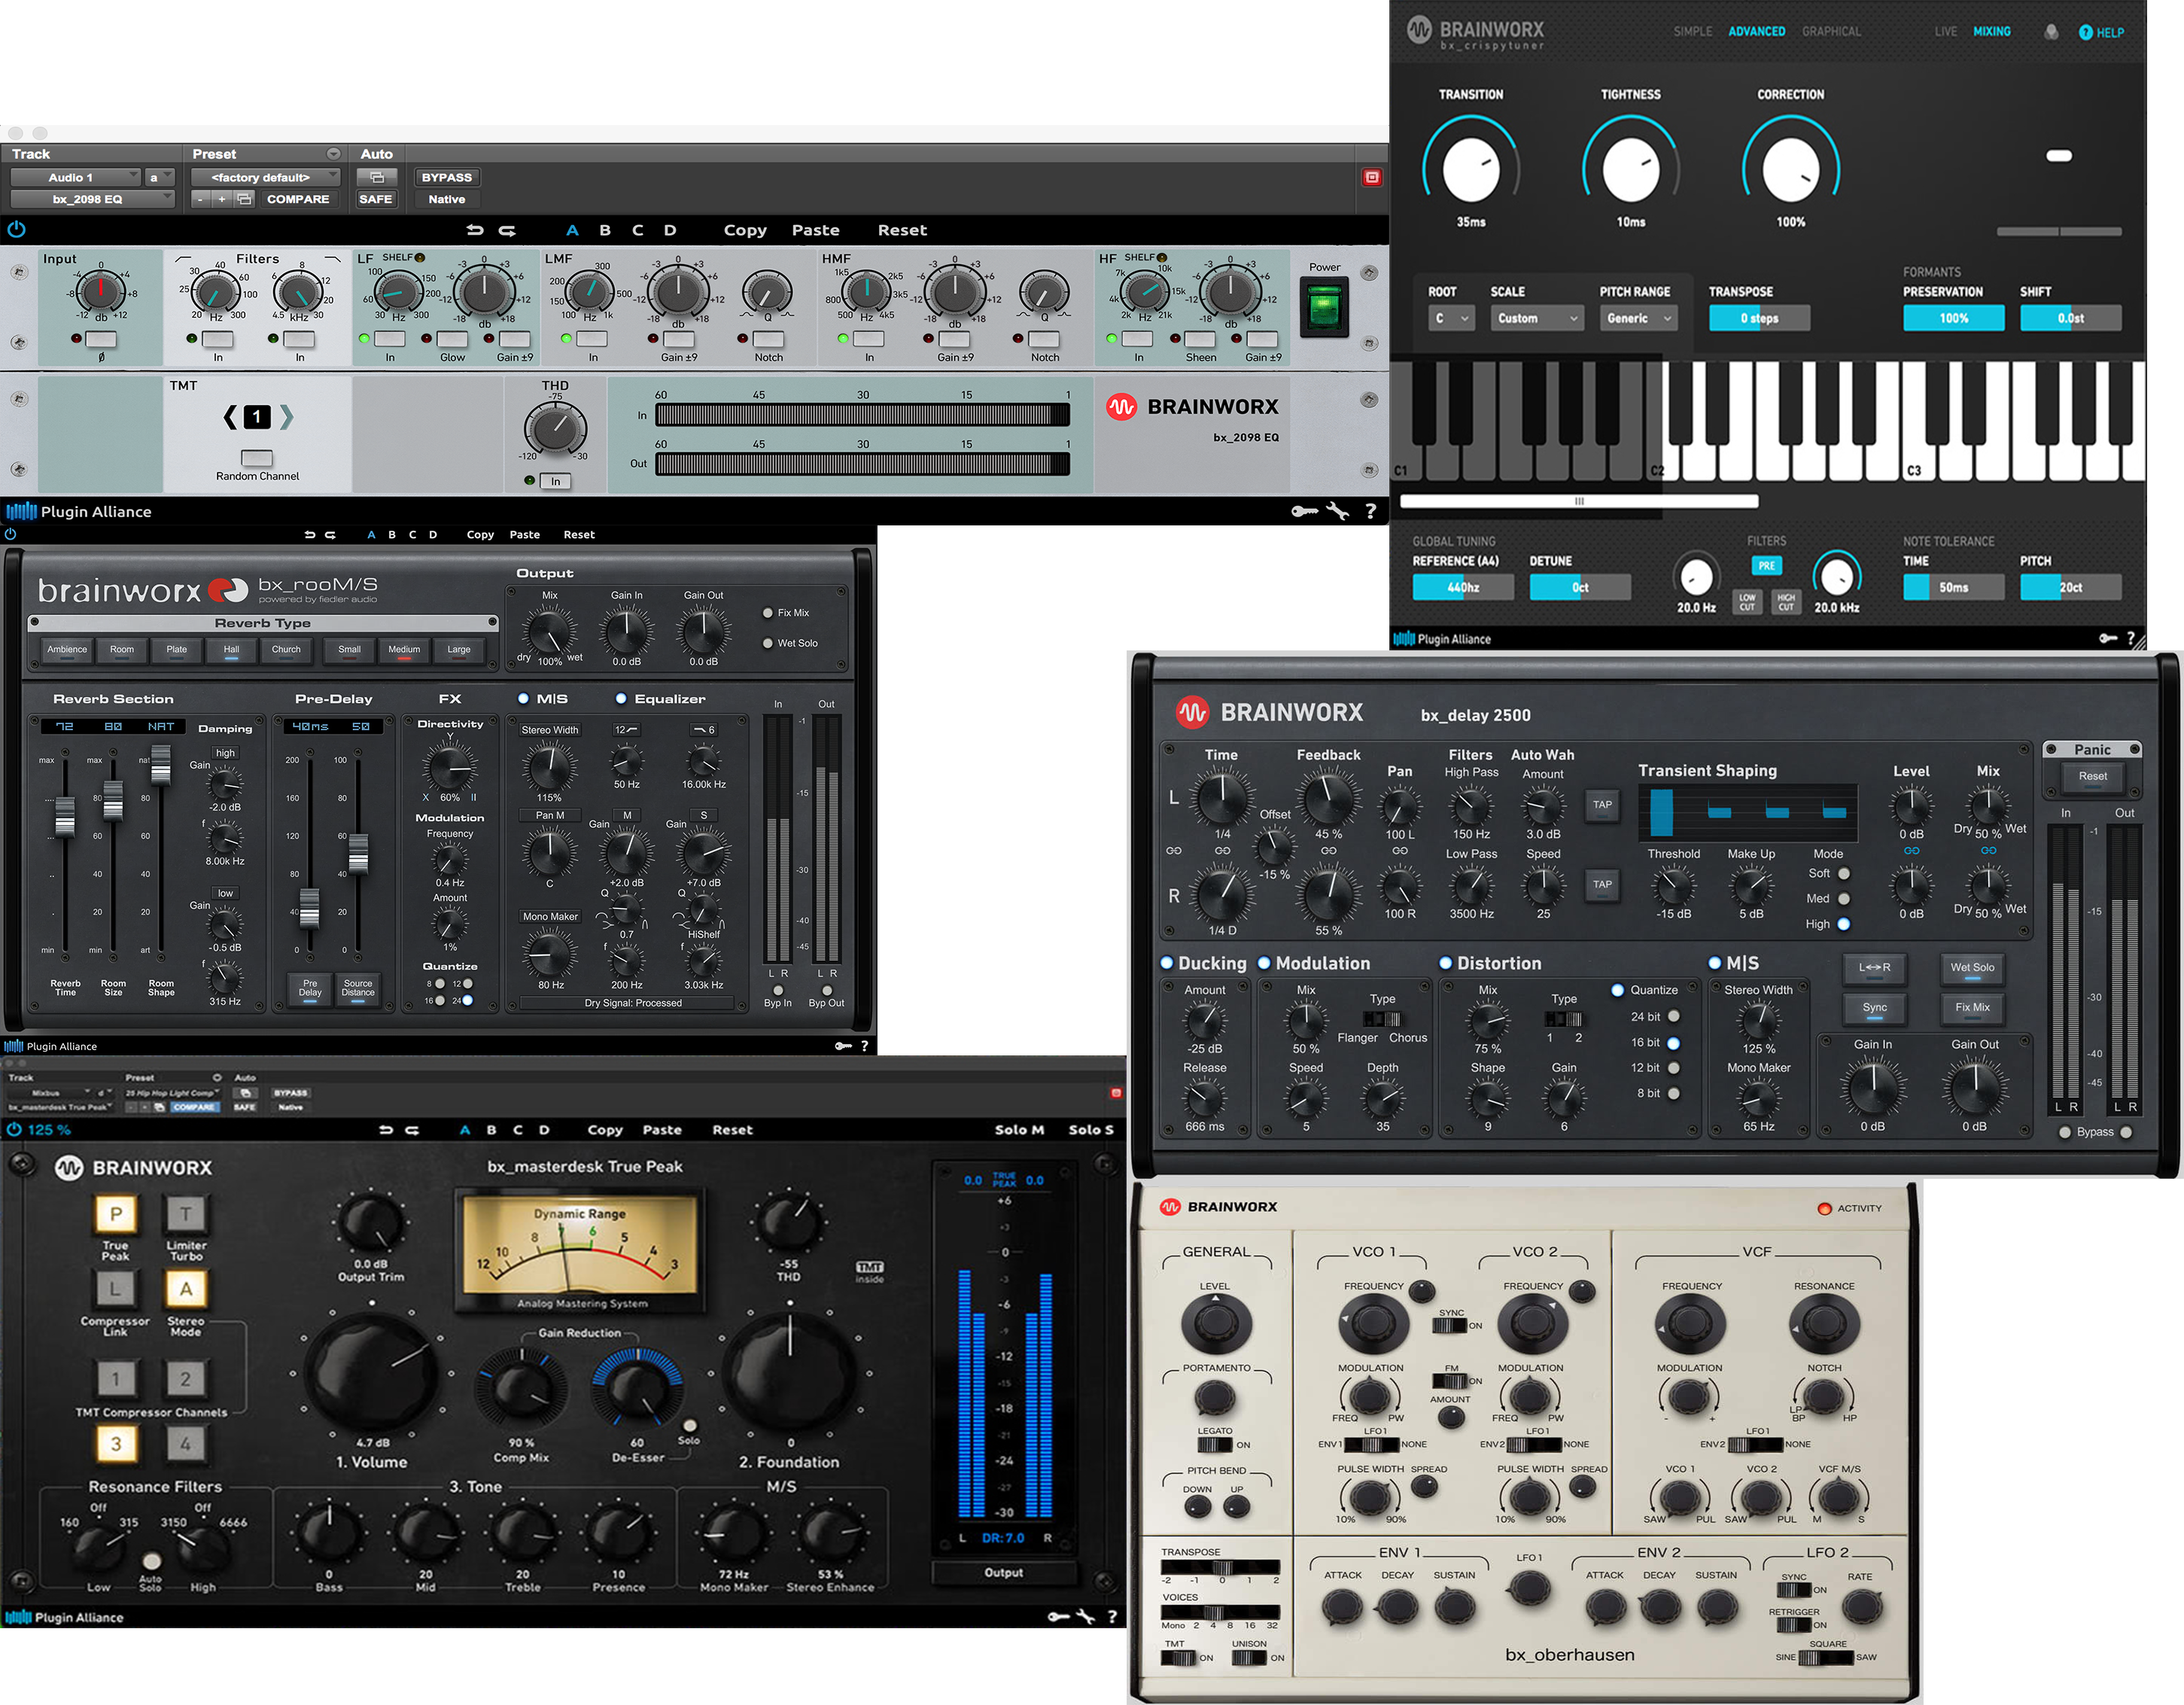The height and width of the screenshot is (1705, 2184).
Task: Toggle Stereo Mode A button in bx_masterdesk
Action: pos(186,1289)
